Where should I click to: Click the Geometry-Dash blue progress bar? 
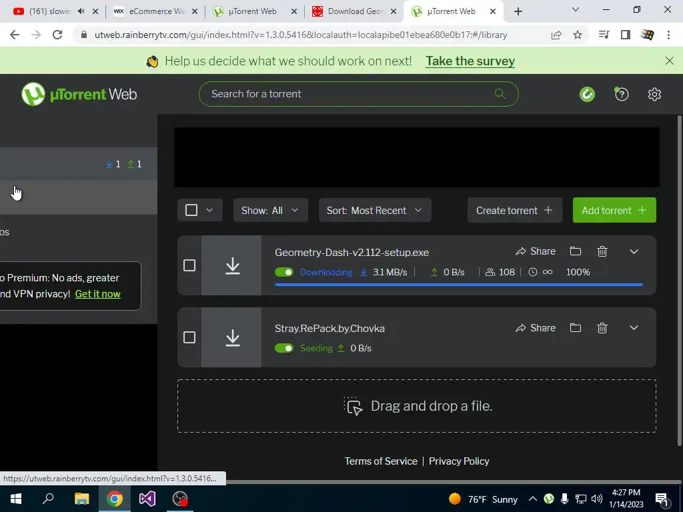[459, 285]
